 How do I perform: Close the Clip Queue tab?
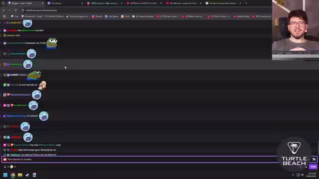82,3
